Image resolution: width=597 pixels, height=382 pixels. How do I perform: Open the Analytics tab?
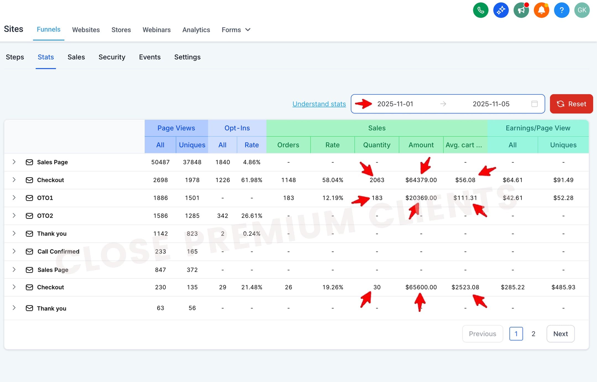click(x=196, y=30)
